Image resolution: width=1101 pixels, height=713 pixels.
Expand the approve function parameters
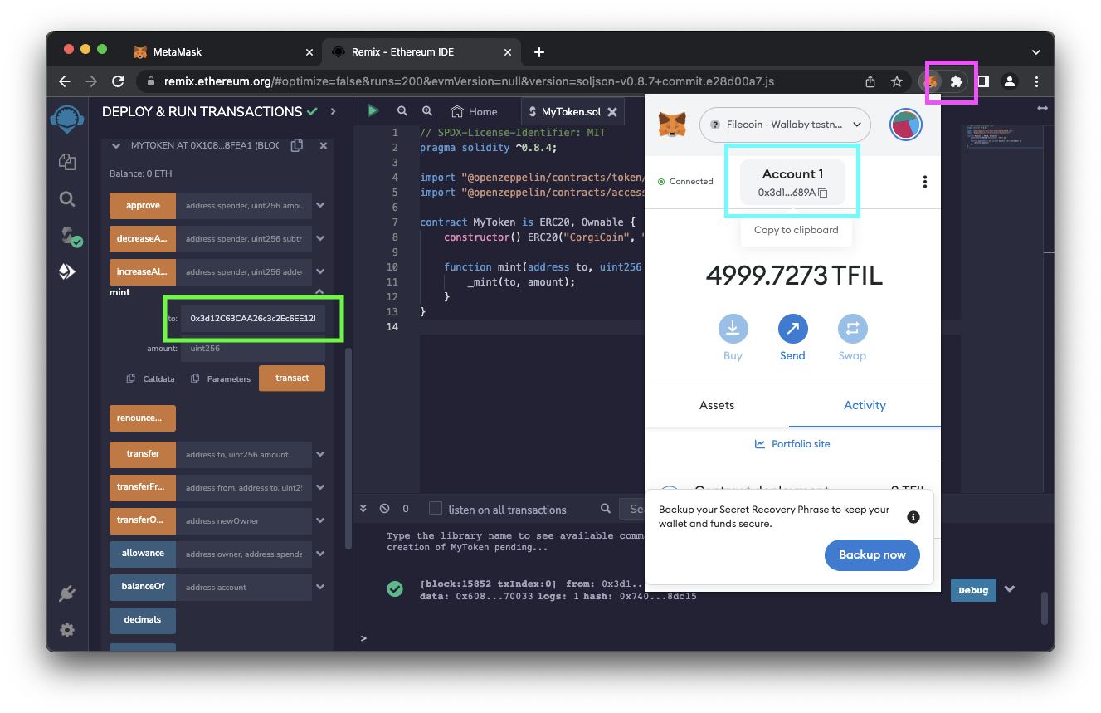click(320, 206)
